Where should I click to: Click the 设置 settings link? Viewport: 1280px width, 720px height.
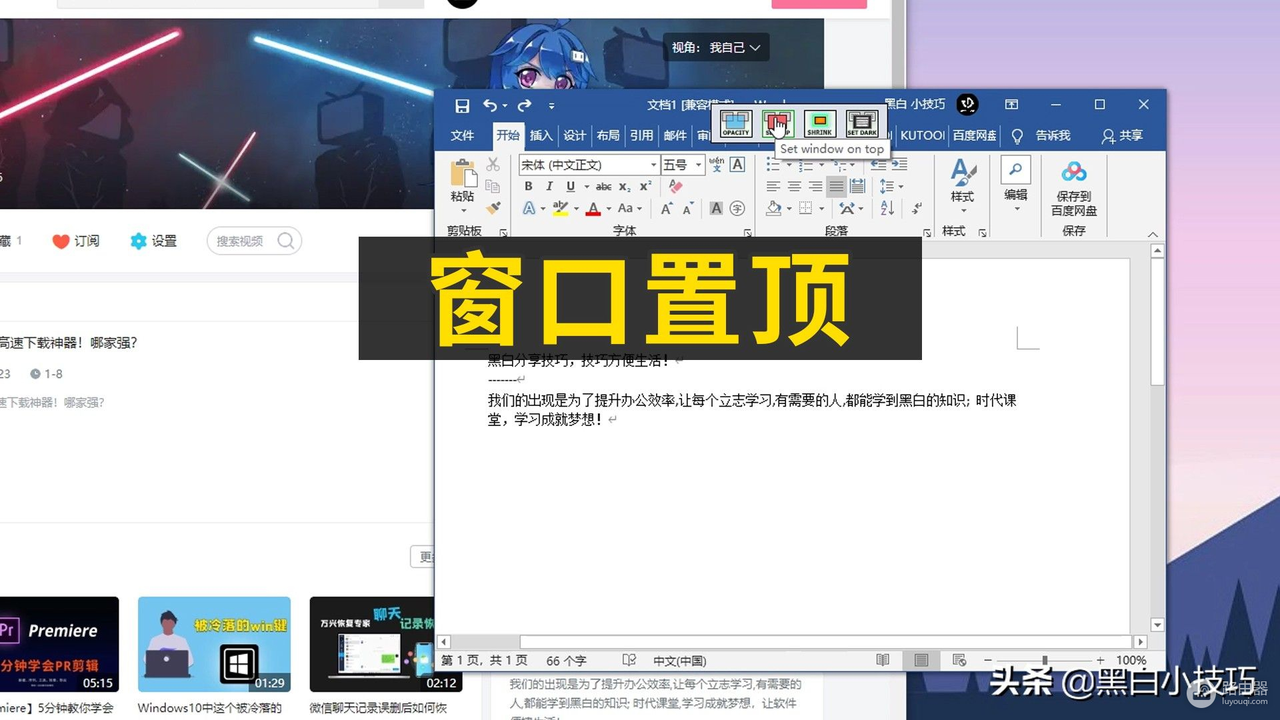pyautogui.click(x=154, y=241)
